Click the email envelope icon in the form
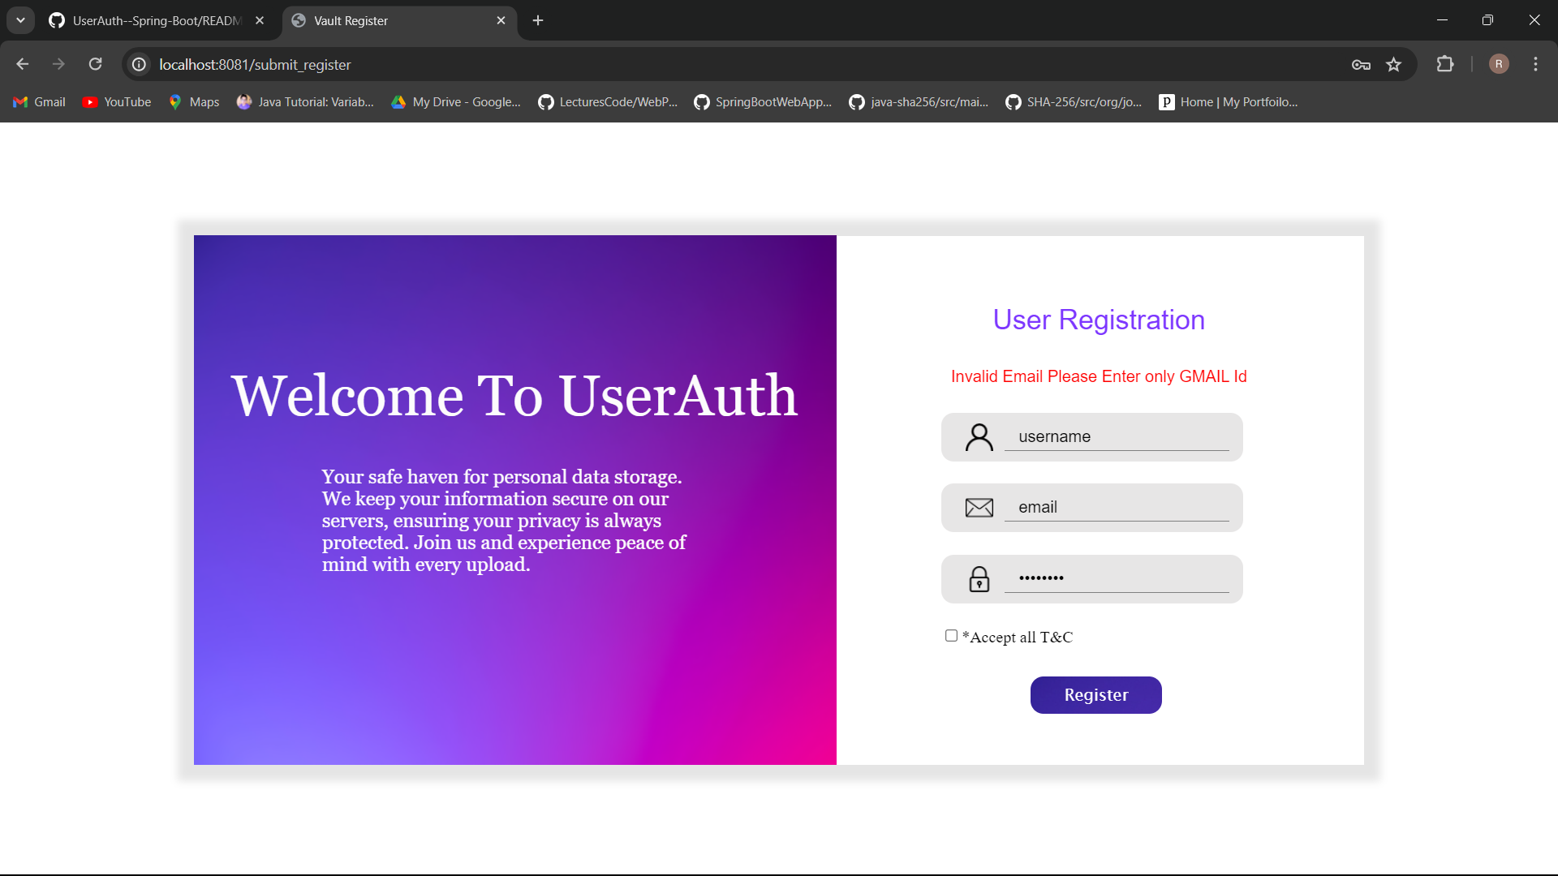Screen dimensions: 1558x876 pyautogui.click(x=979, y=507)
